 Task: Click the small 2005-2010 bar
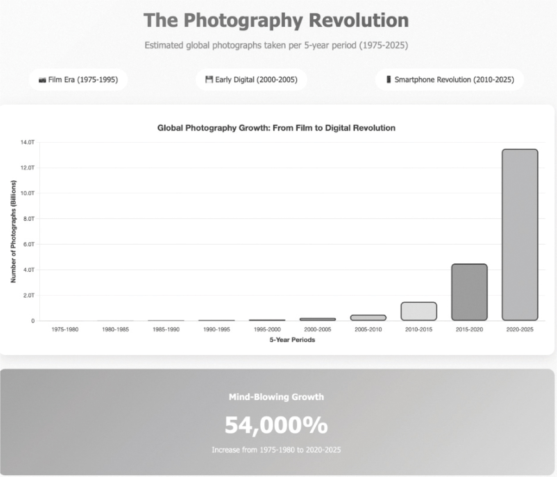[368, 318]
